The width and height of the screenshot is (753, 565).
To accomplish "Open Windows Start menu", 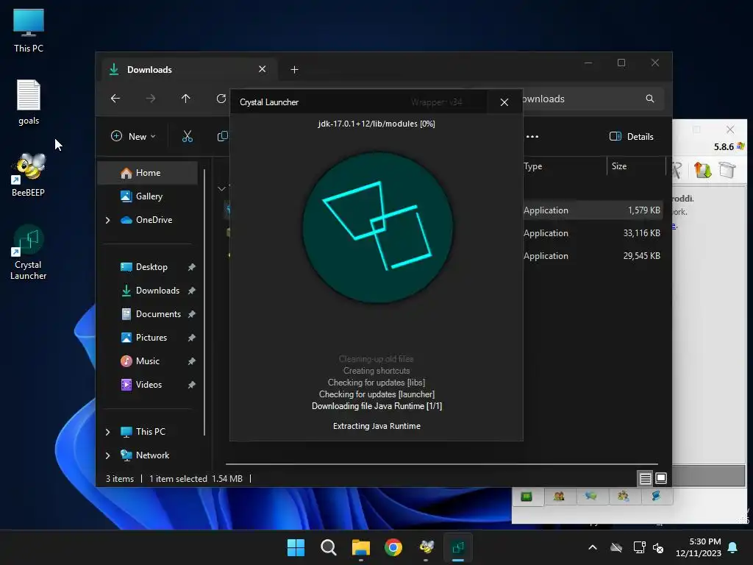I will click(x=296, y=547).
